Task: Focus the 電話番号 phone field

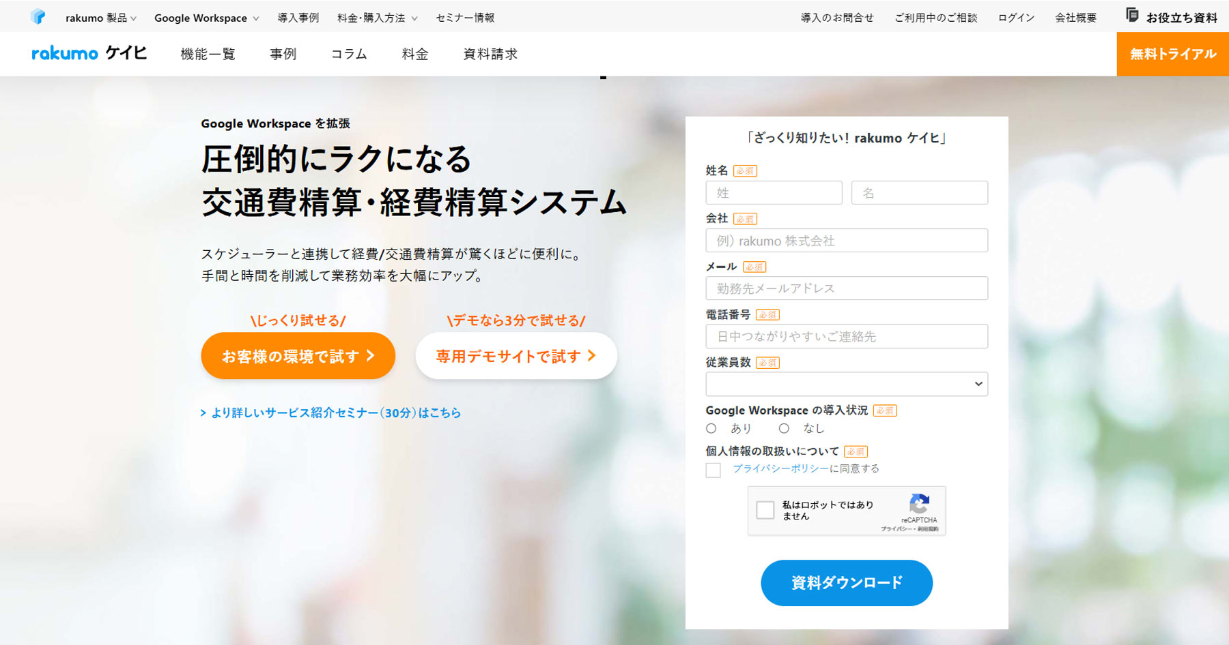Action: pos(847,336)
